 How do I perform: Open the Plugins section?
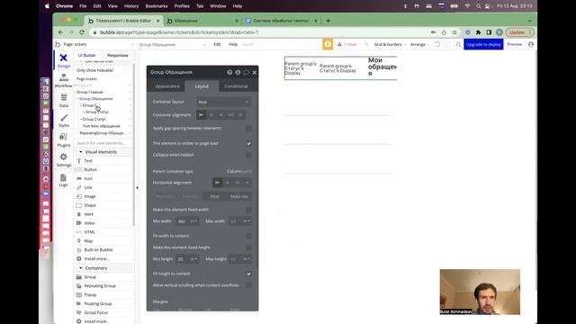point(64,140)
